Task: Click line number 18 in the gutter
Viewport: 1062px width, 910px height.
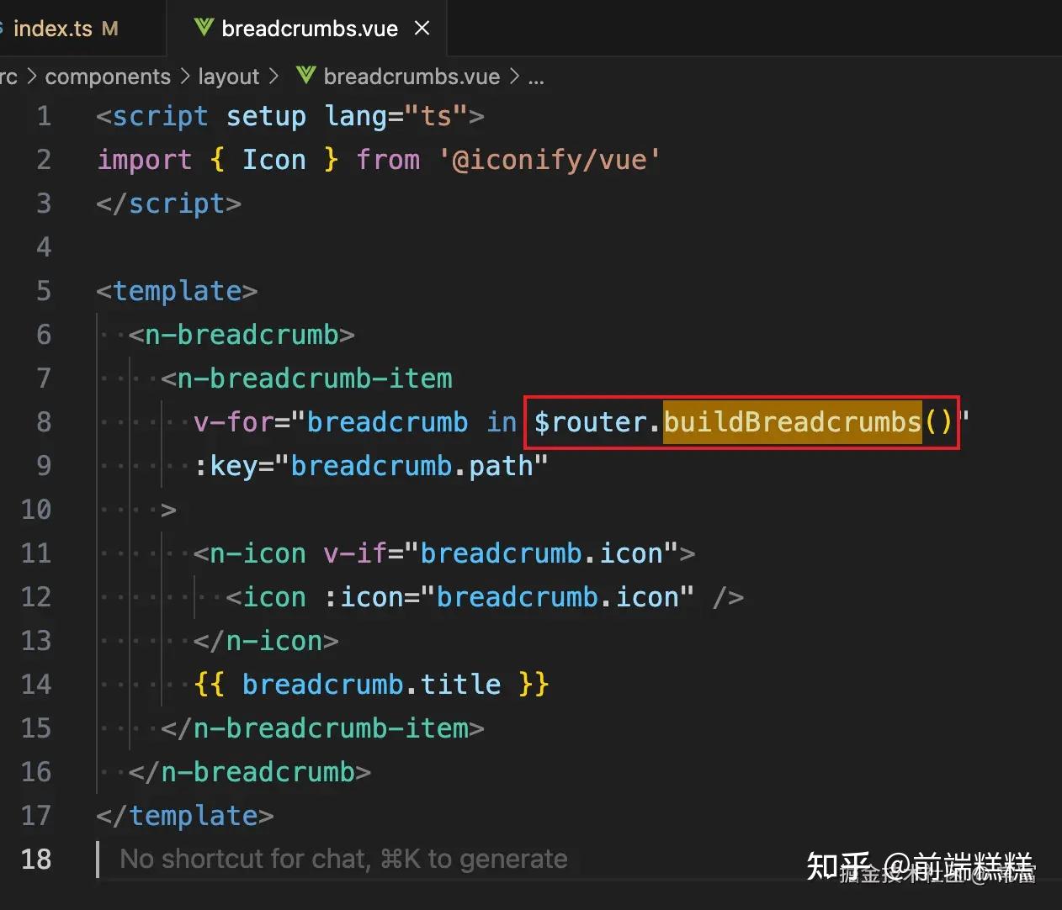Action: point(36,859)
